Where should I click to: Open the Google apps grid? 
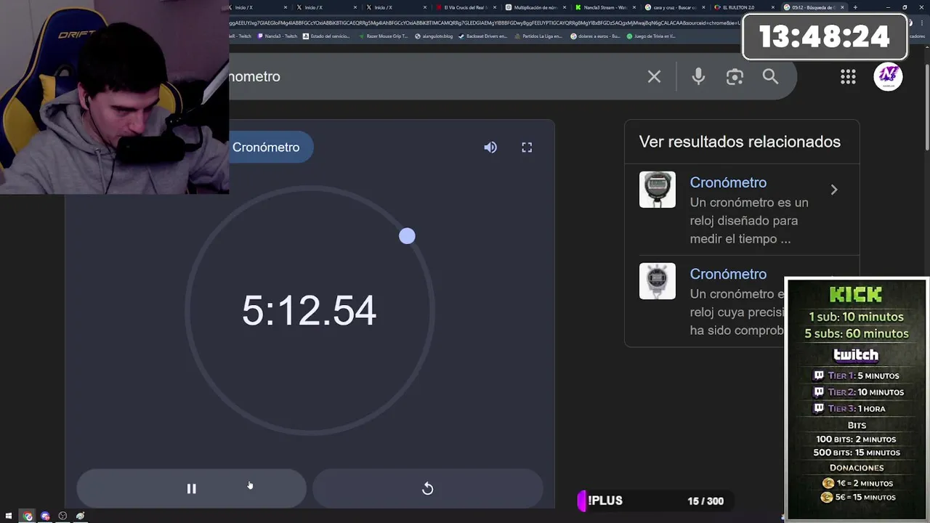click(x=848, y=77)
